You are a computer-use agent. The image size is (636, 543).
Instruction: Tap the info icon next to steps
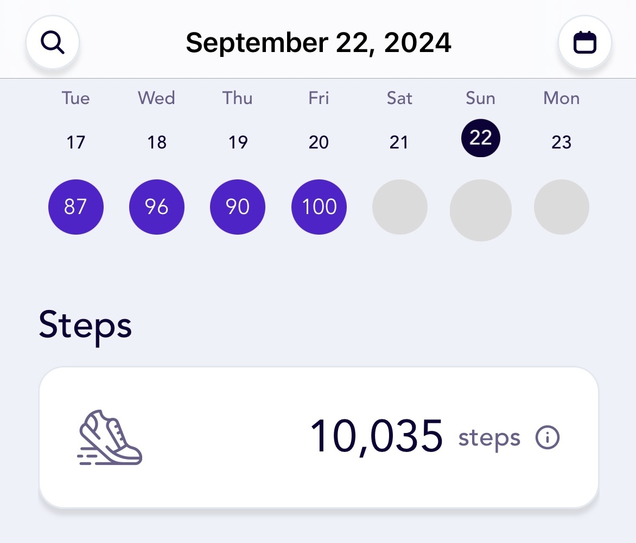coord(547,437)
